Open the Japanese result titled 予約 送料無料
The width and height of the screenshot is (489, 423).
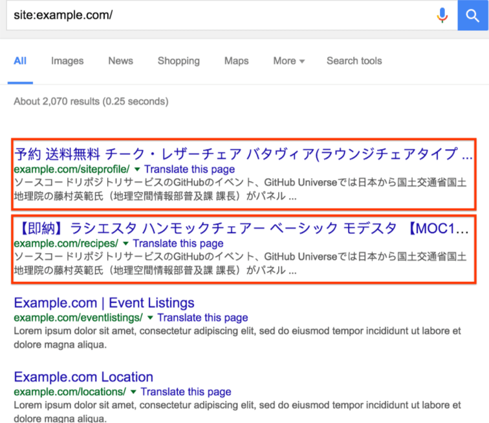point(243,154)
